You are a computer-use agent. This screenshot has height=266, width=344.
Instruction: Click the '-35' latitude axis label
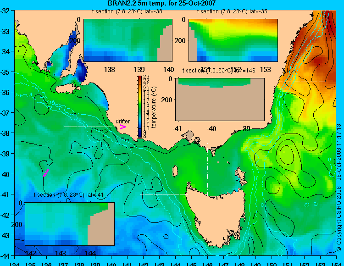coord(5,72)
